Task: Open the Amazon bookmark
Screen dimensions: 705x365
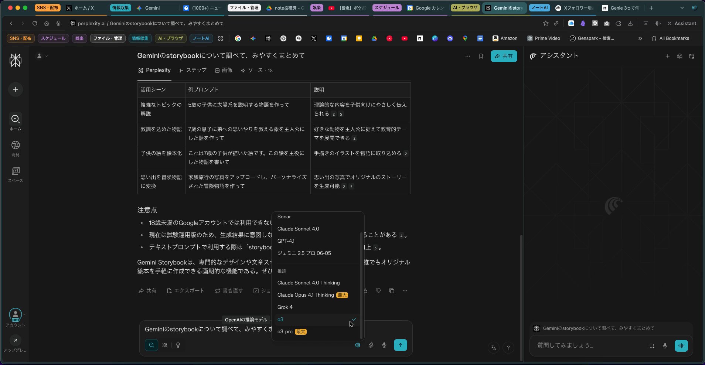Action: [x=505, y=38]
